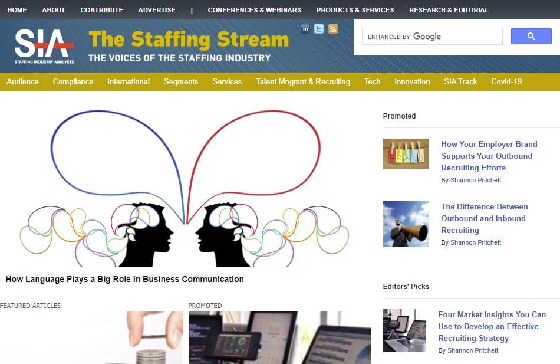Click The Staffing Stream site title
This screenshot has width=560, height=364.
pos(189,40)
